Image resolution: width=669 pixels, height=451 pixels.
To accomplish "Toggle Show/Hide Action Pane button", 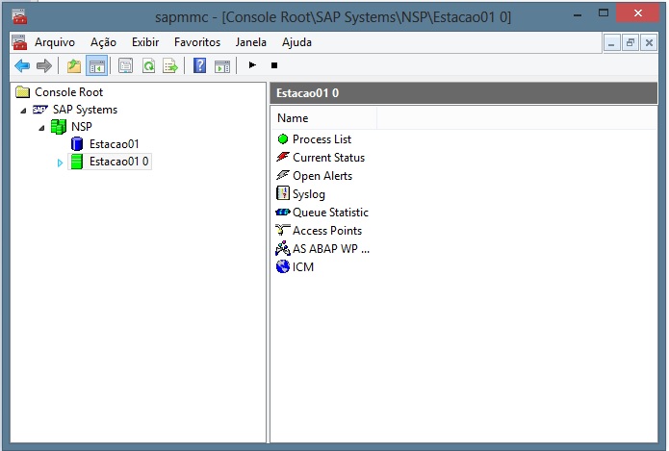I will [x=222, y=65].
